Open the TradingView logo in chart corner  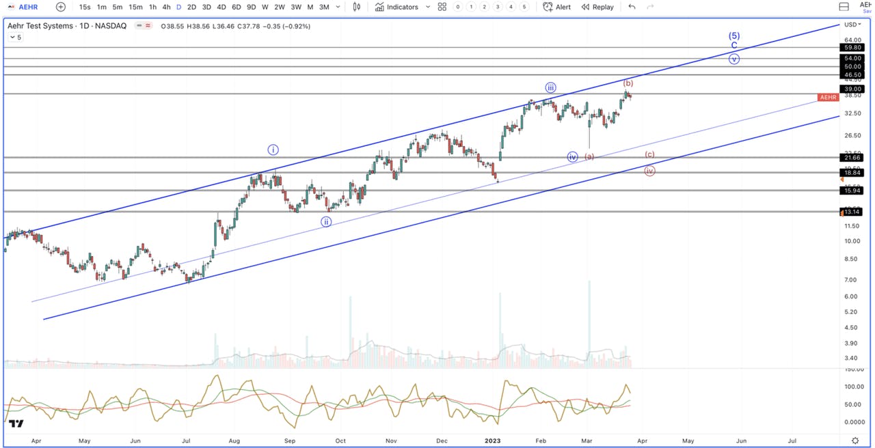tap(16, 423)
